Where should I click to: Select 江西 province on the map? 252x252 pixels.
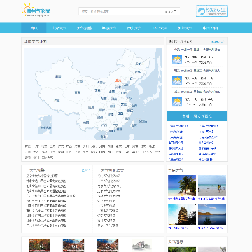coord(120,113)
